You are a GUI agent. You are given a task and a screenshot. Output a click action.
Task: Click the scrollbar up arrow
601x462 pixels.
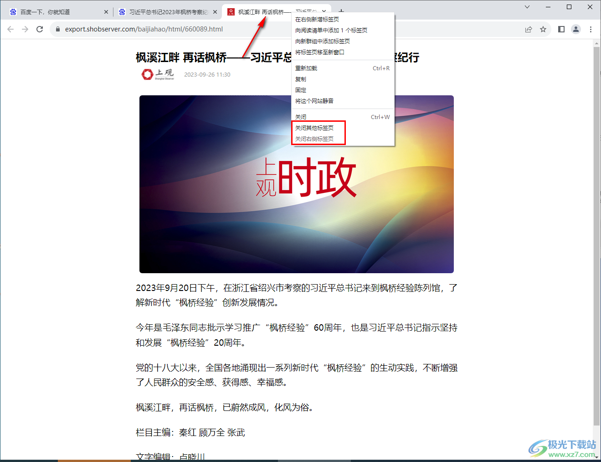click(596, 43)
